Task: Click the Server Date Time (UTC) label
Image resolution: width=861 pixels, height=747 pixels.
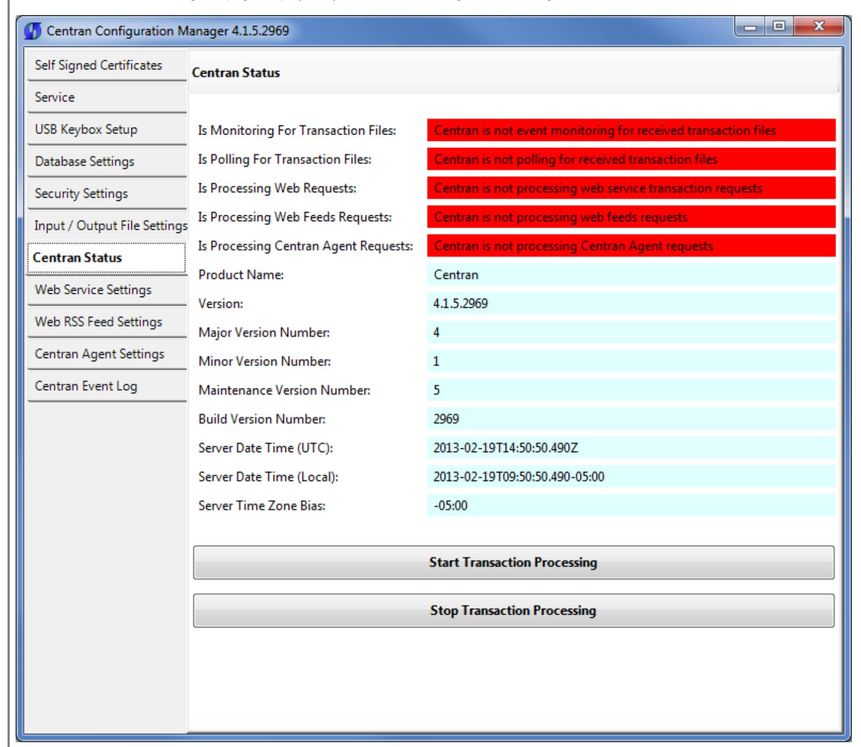Action: coord(266,448)
